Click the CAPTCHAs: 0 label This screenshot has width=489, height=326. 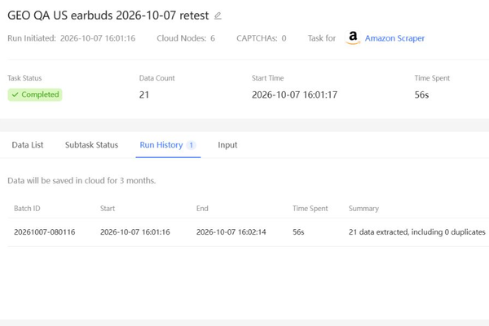262,38
